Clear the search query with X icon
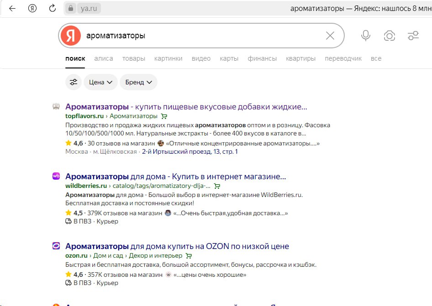432x306 pixels. click(330, 36)
